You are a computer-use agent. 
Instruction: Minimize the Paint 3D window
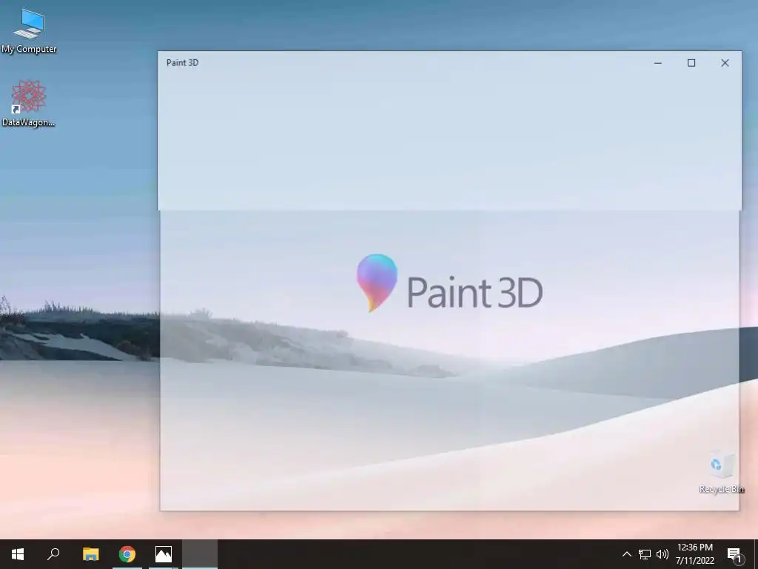coord(658,63)
